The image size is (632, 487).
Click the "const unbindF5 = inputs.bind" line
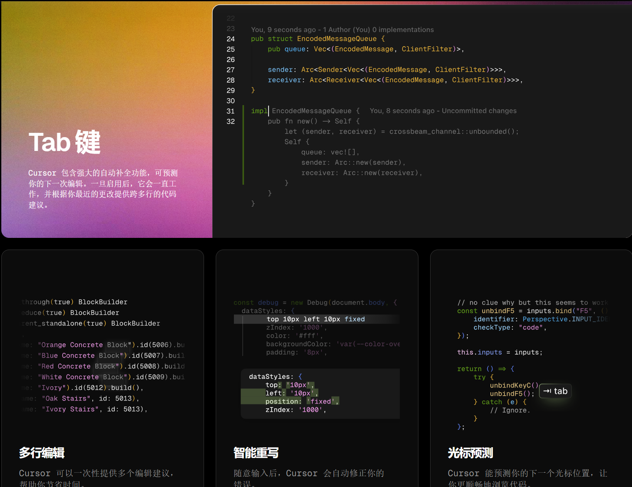[x=533, y=311]
